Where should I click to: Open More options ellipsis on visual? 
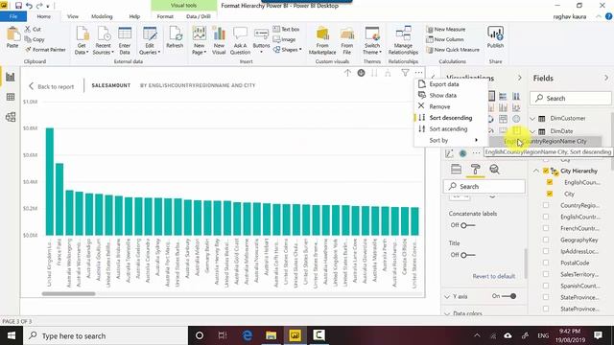coord(418,73)
